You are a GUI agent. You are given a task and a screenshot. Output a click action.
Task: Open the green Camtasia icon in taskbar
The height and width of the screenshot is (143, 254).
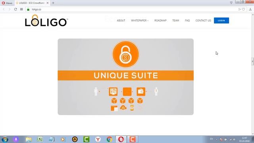(87, 139)
